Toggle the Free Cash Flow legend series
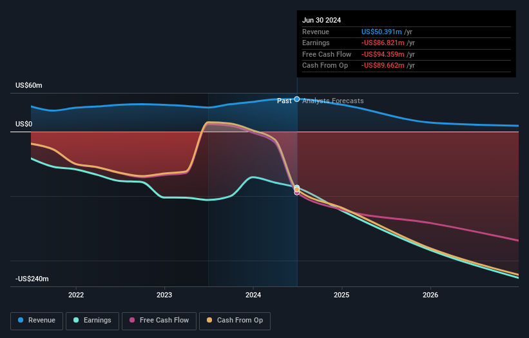 159,321
